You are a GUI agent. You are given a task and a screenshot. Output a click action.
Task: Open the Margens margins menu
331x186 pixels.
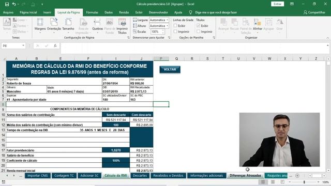(40, 26)
